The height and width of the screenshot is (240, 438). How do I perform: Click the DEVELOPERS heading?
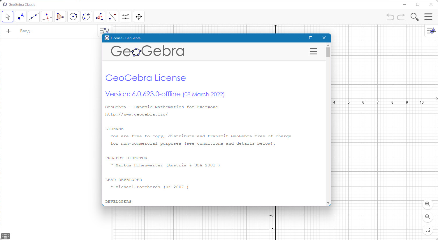click(x=118, y=202)
